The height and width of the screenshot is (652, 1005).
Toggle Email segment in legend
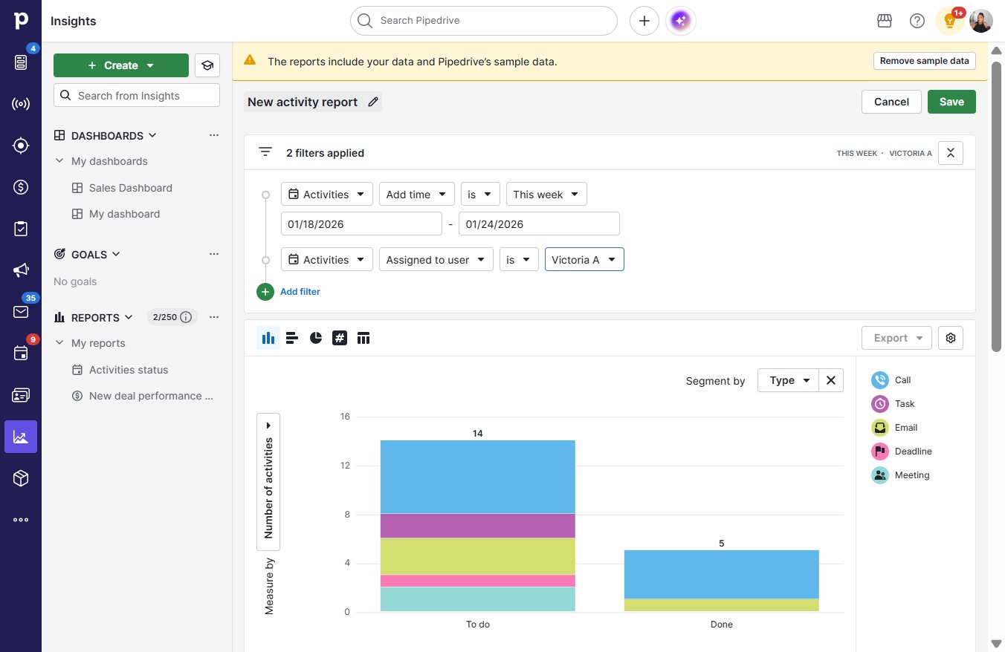pos(895,428)
